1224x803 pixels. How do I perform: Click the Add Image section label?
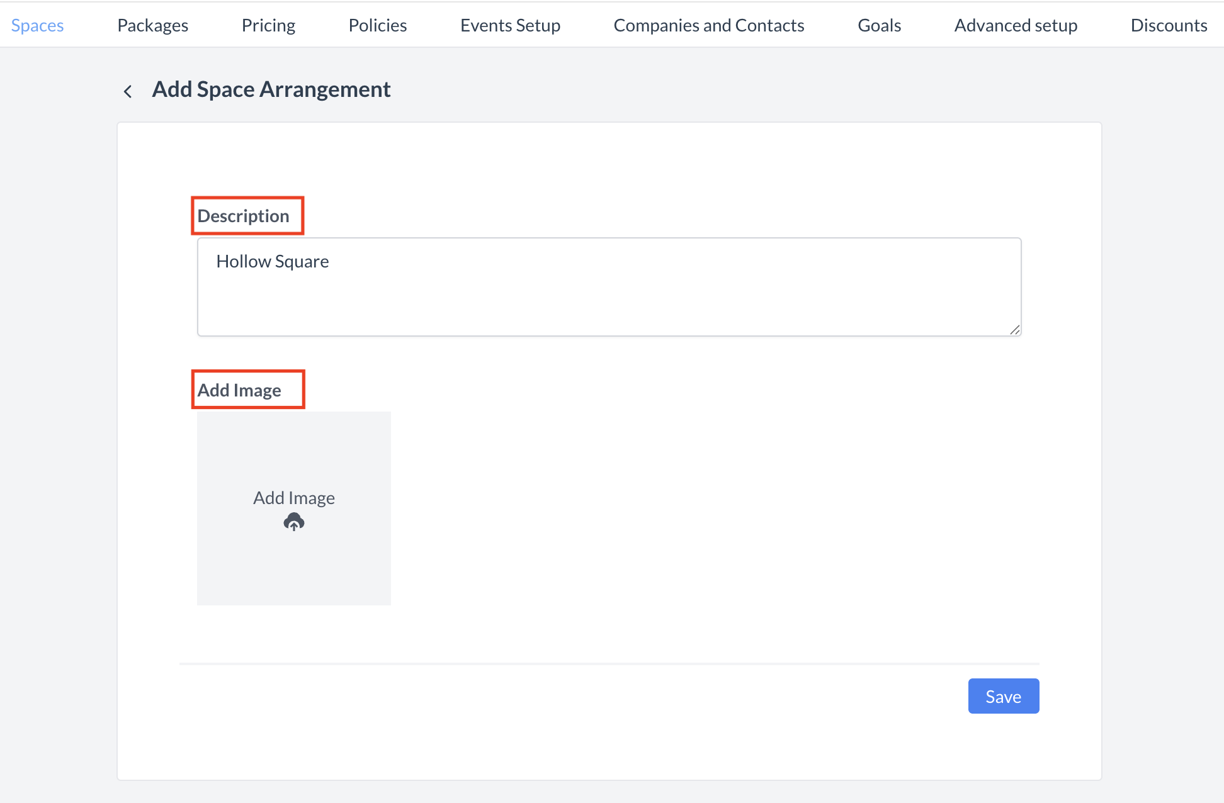tap(239, 390)
